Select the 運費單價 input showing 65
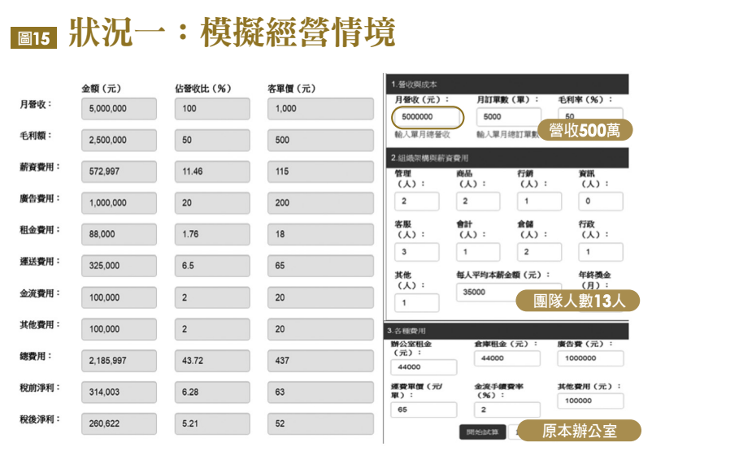The width and height of the screenshot is (752, 473). click(424, 410)
